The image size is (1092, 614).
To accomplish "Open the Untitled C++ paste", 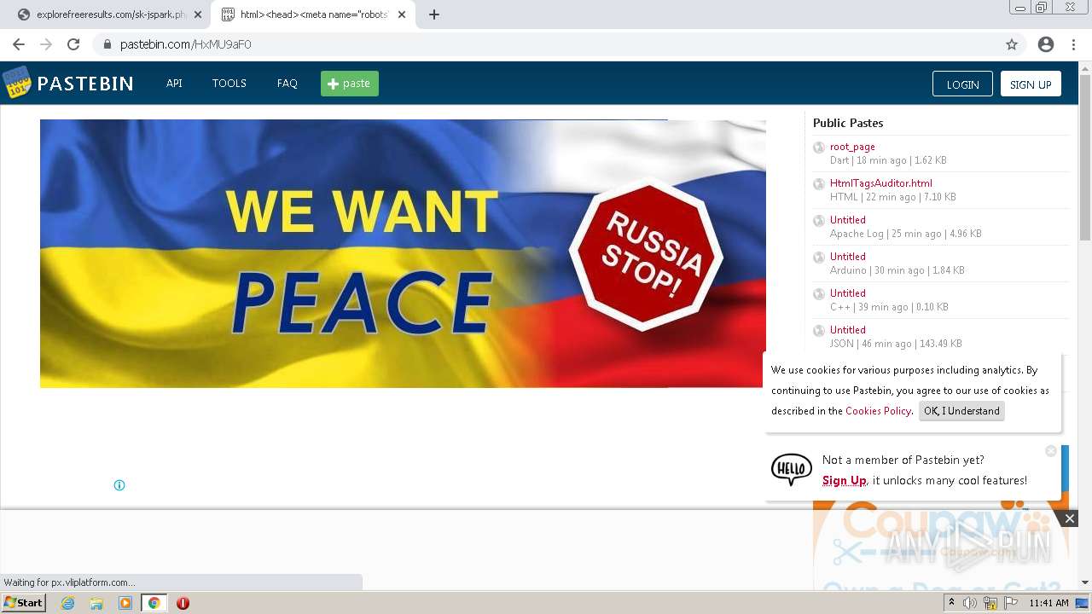I will [x=848, y=293].
